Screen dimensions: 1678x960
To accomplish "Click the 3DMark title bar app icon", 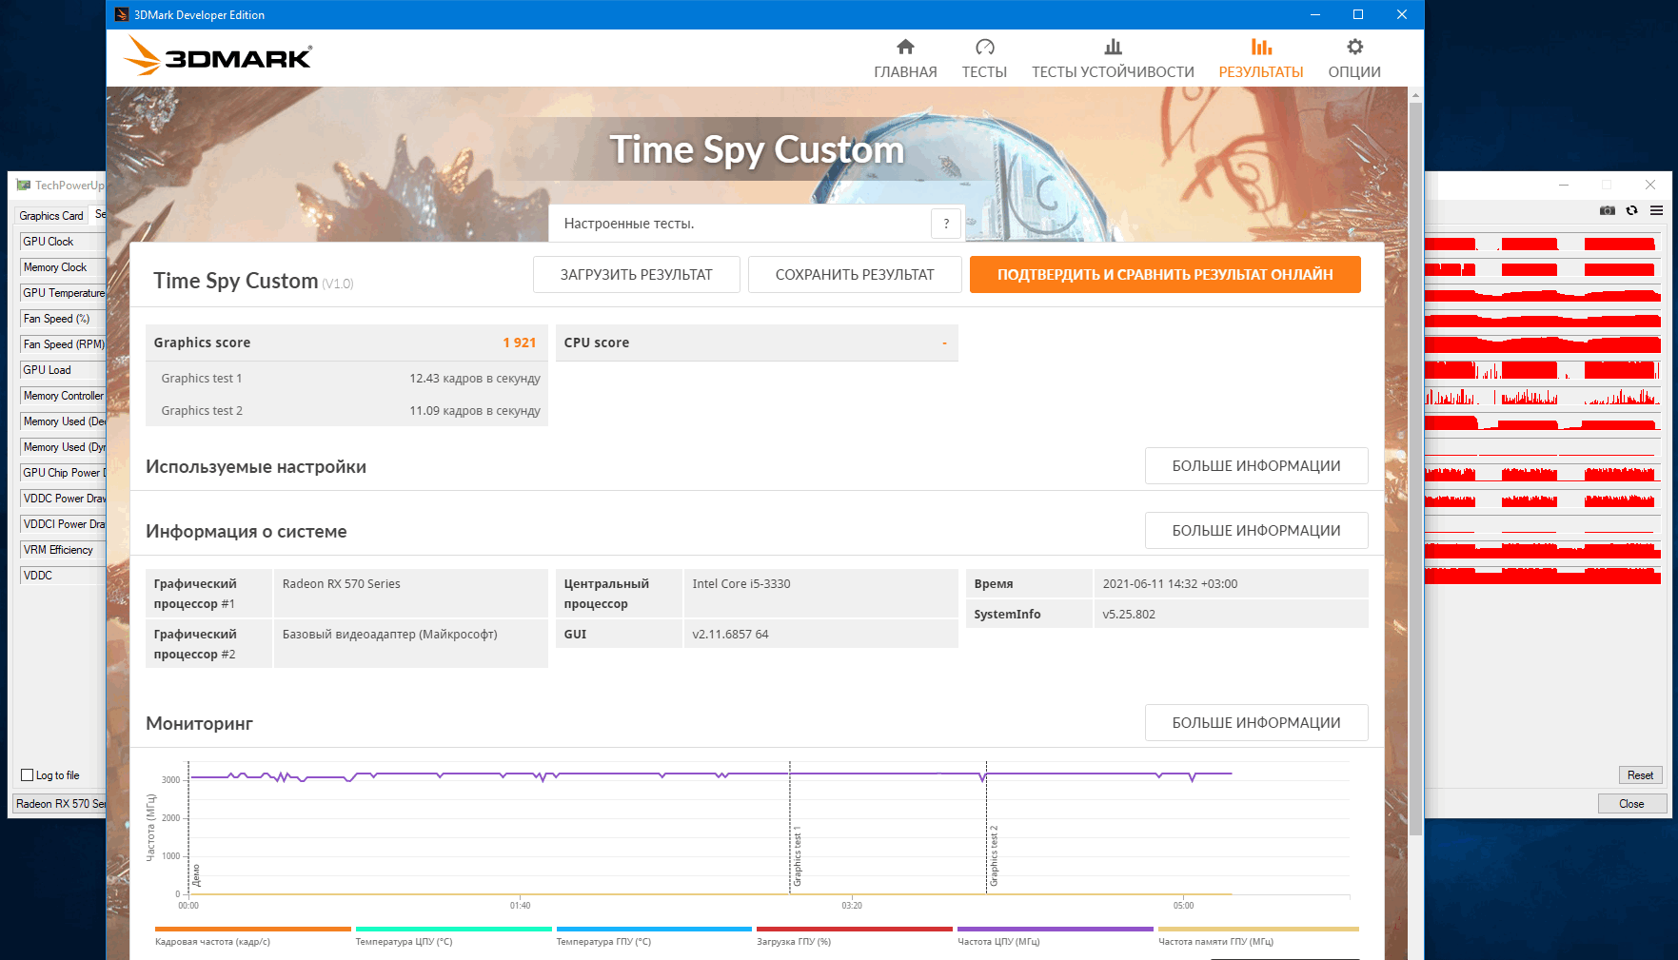I will click(x=122, y=14).
